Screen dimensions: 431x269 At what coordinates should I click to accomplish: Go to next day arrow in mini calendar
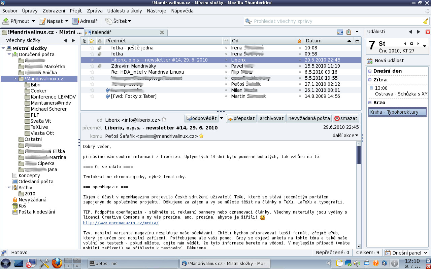click(x=418, y=44)
